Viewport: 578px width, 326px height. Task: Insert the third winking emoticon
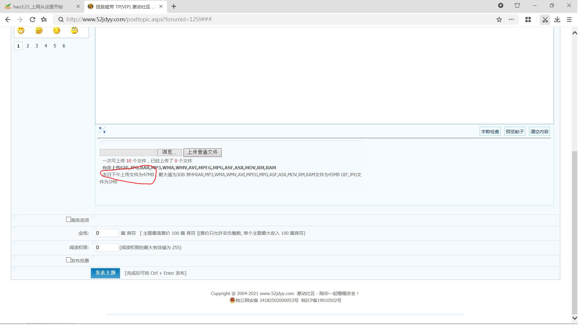tap(57, 30)
